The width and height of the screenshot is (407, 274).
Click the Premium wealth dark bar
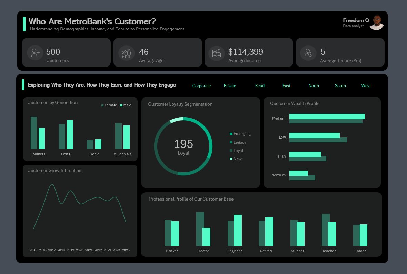click(x=302, y=178)
